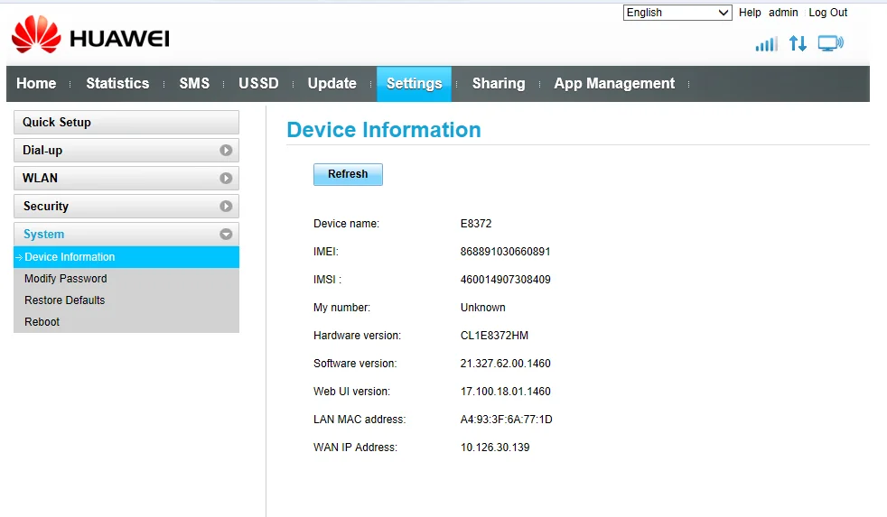Click the "Web UI version:" label

point(352,391)
